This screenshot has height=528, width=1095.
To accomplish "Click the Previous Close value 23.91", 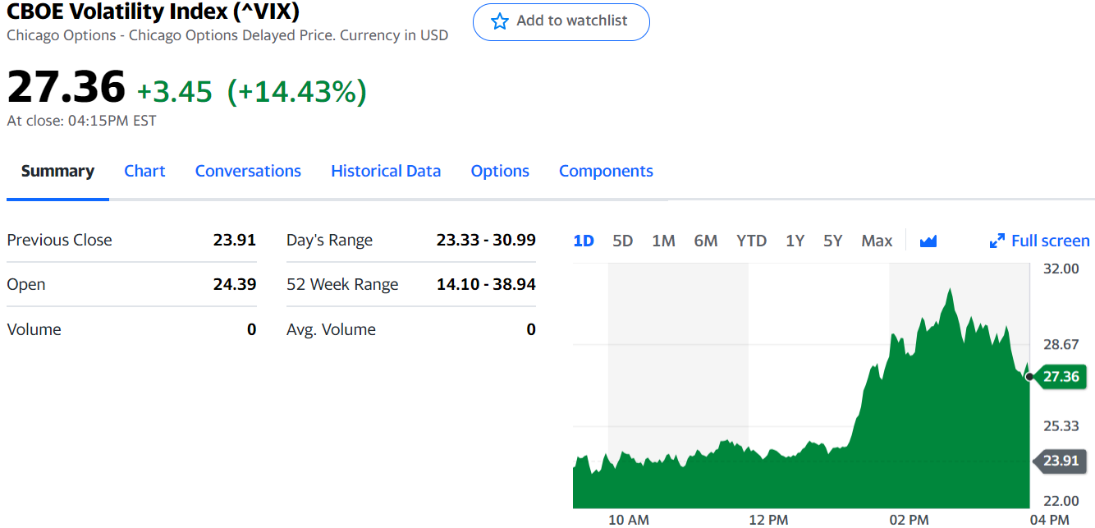I will point(235,240).
